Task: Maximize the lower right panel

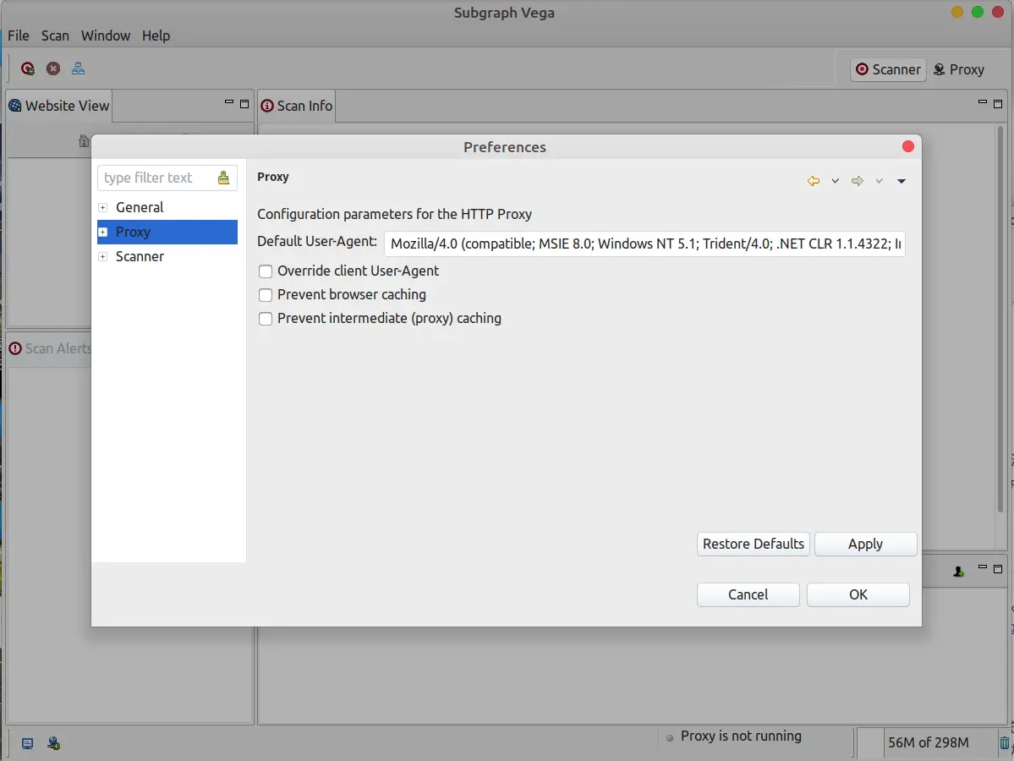Action: (x=998, y=569)
